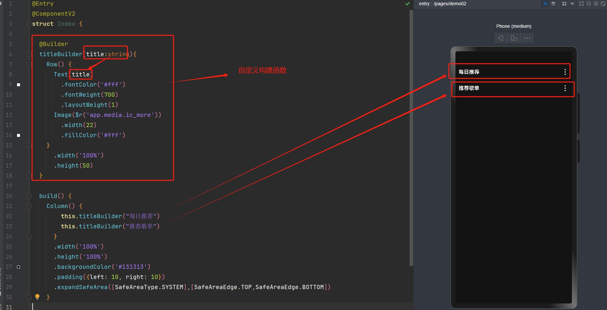607x310 pixels.
Task: Click the white color swatch on line 9
Action: tap(19, 85)
